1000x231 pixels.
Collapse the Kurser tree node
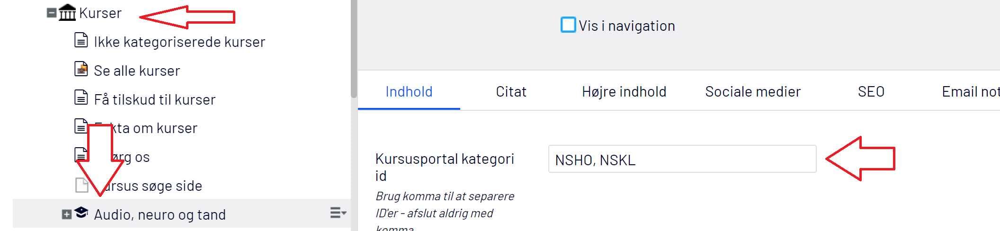pos(52,13)
